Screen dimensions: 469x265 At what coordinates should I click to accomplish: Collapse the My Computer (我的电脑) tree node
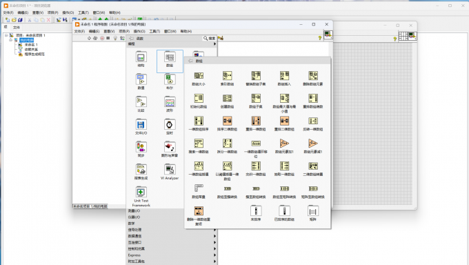tap(11, 40)
